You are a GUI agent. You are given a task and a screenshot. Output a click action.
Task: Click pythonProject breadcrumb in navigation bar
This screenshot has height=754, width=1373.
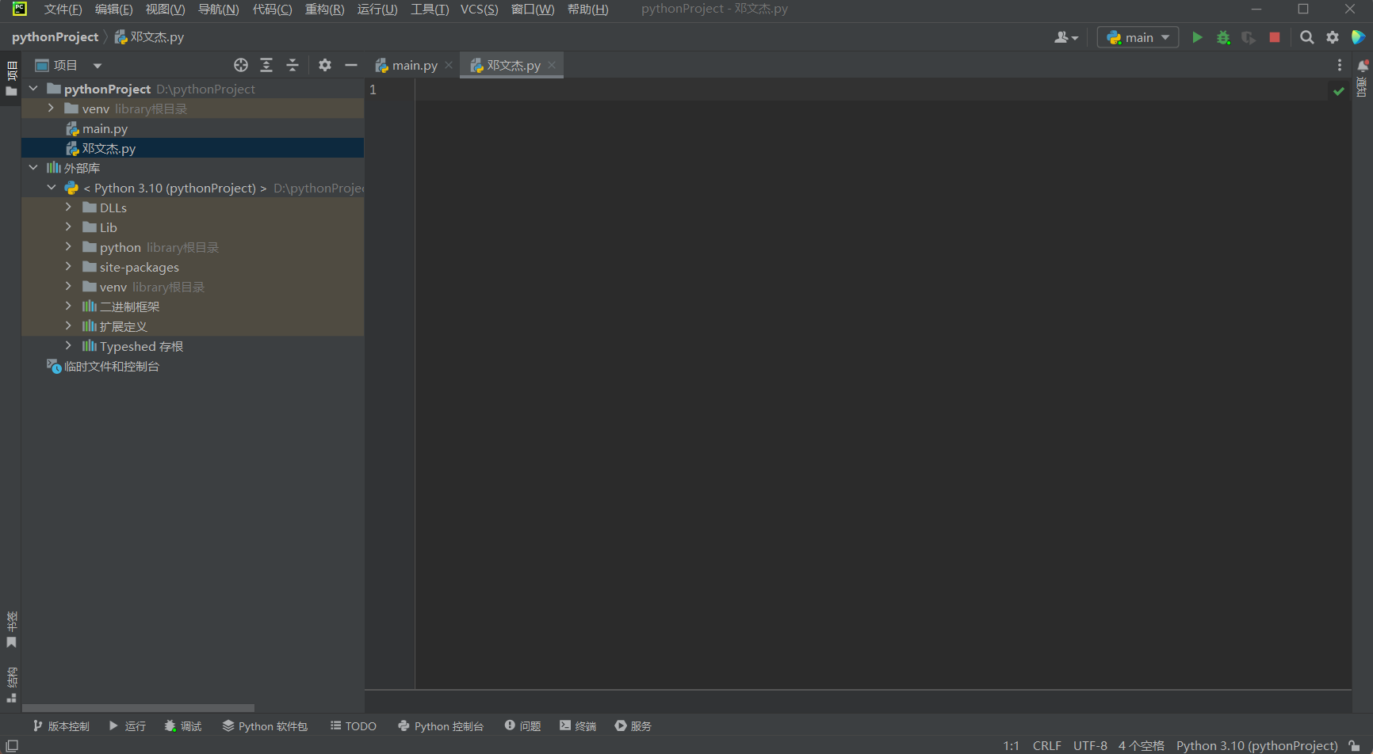click(x=55, y=37)
